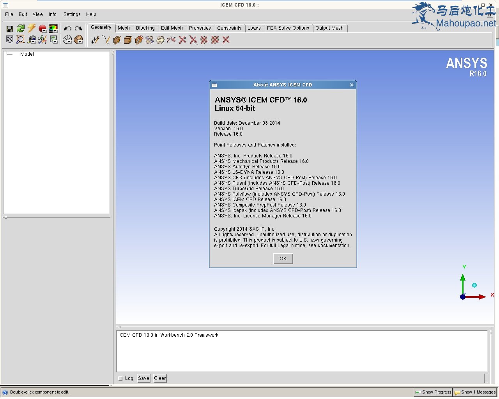Click the lightning bolt icon
The height and width of the screenshot is (399, 499).
tap(32, 28)
